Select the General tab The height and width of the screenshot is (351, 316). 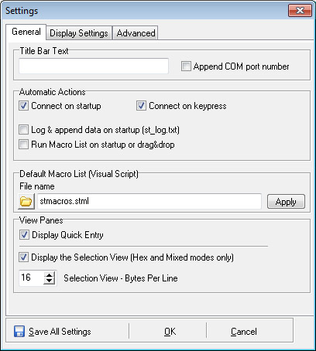(x=26, y=32)
